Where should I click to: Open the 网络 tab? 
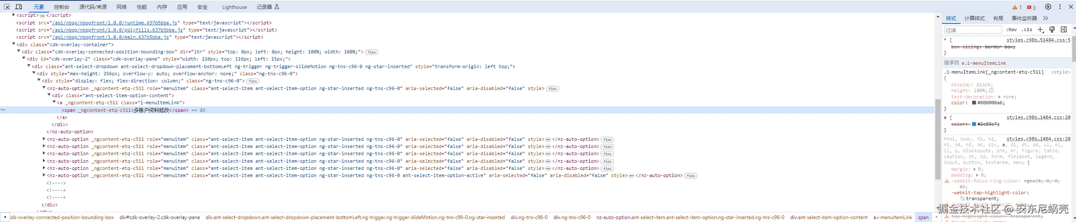pos(121,7)
